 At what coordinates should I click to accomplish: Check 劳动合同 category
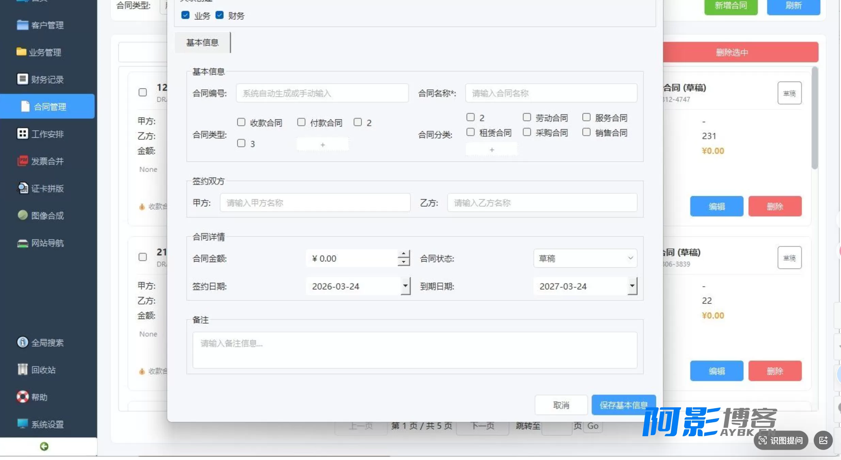click(527, 117)
